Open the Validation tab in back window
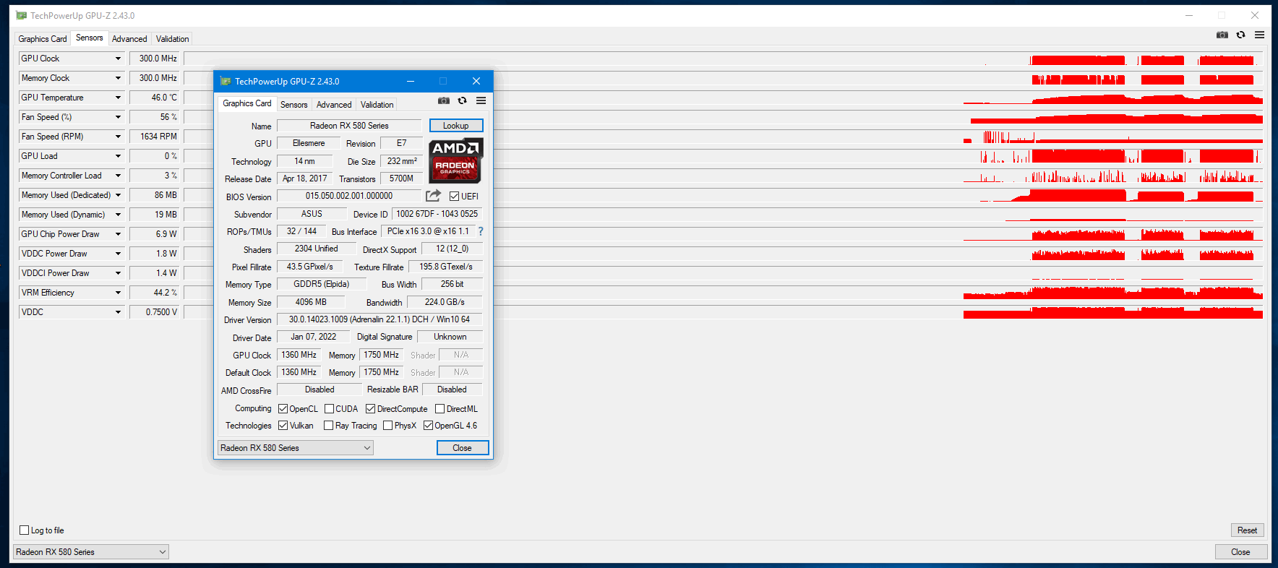 (x=173, y=39)
